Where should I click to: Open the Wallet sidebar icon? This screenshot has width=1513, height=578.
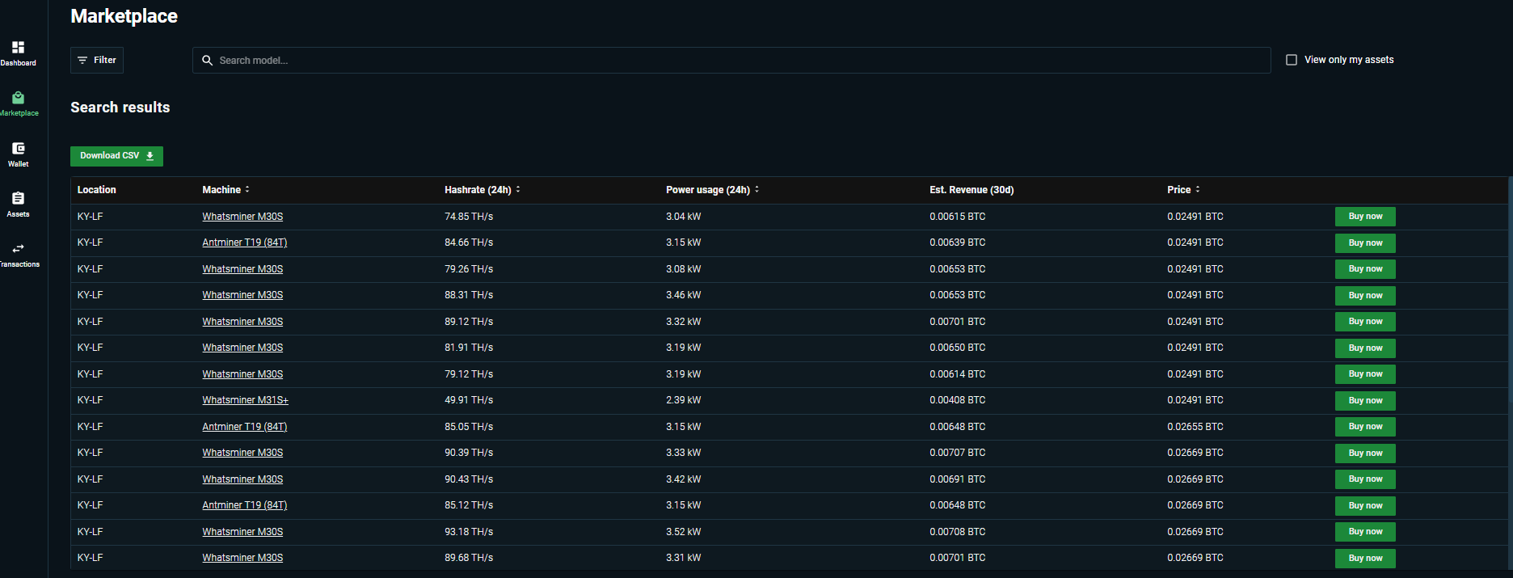18,149
